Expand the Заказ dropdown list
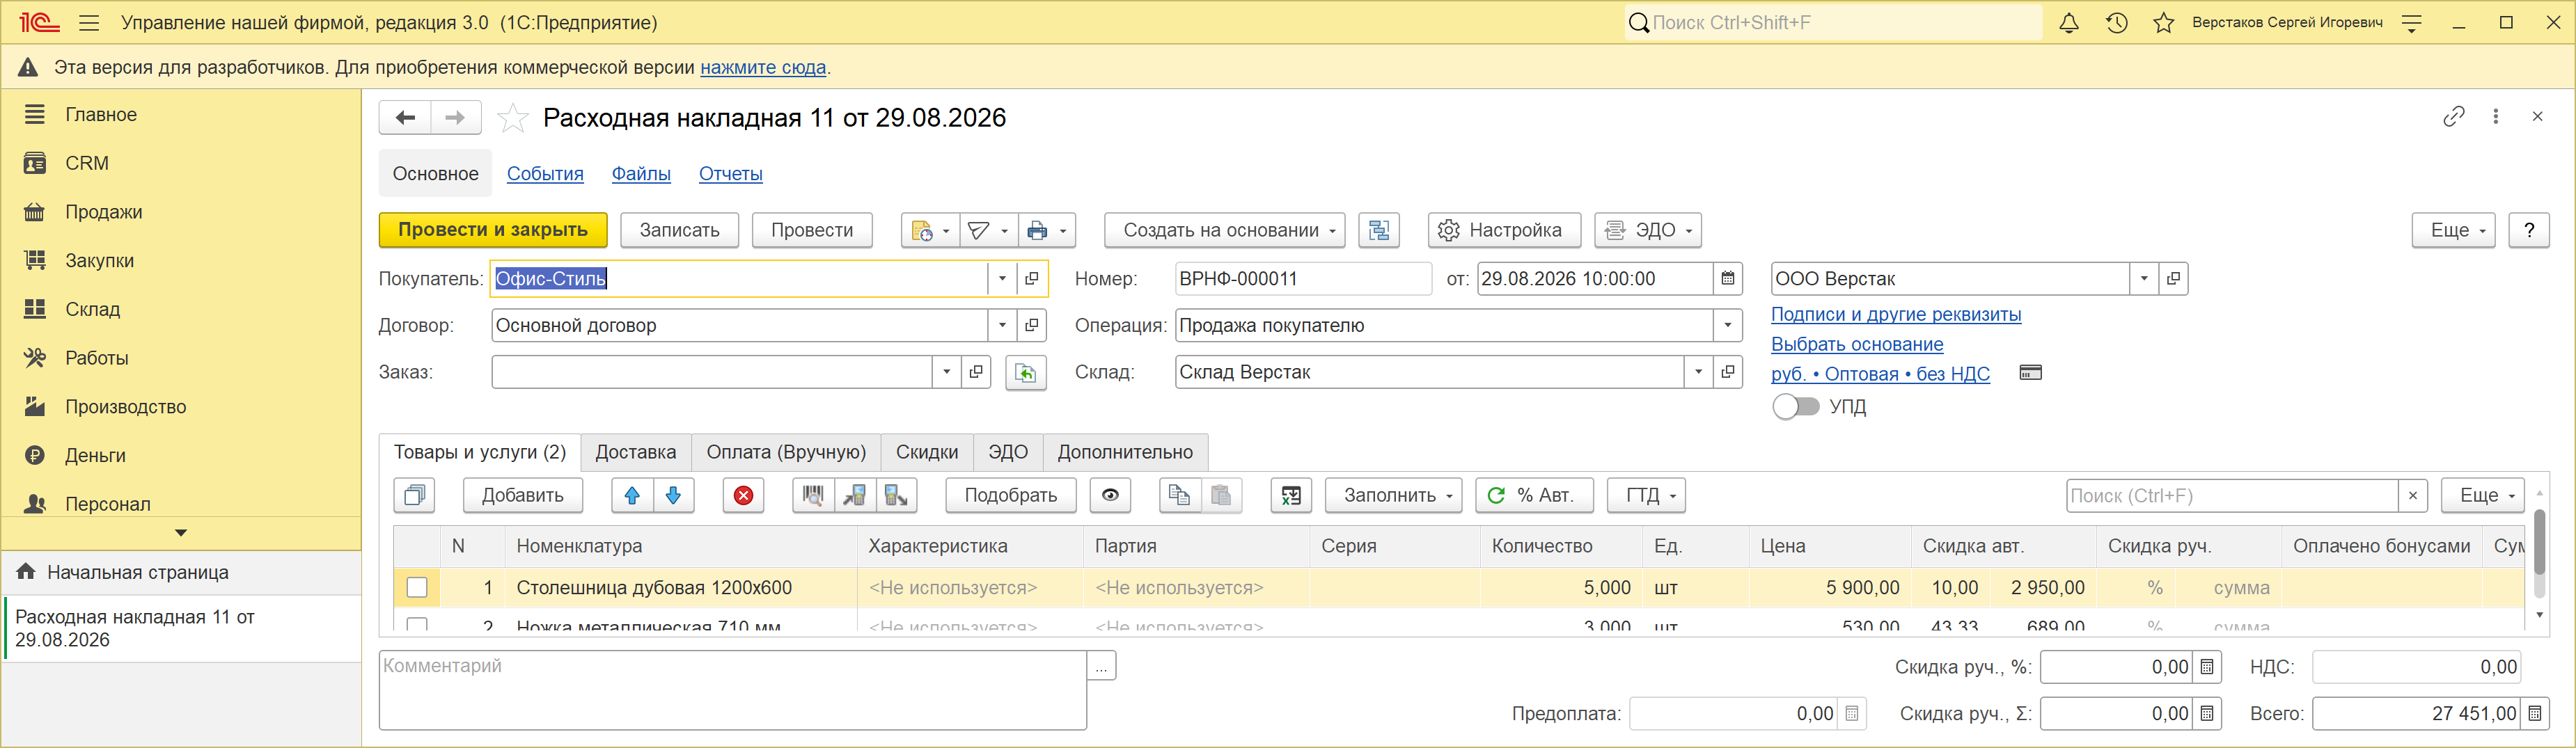The image size is (2576, 748). [x=946, y=373]
